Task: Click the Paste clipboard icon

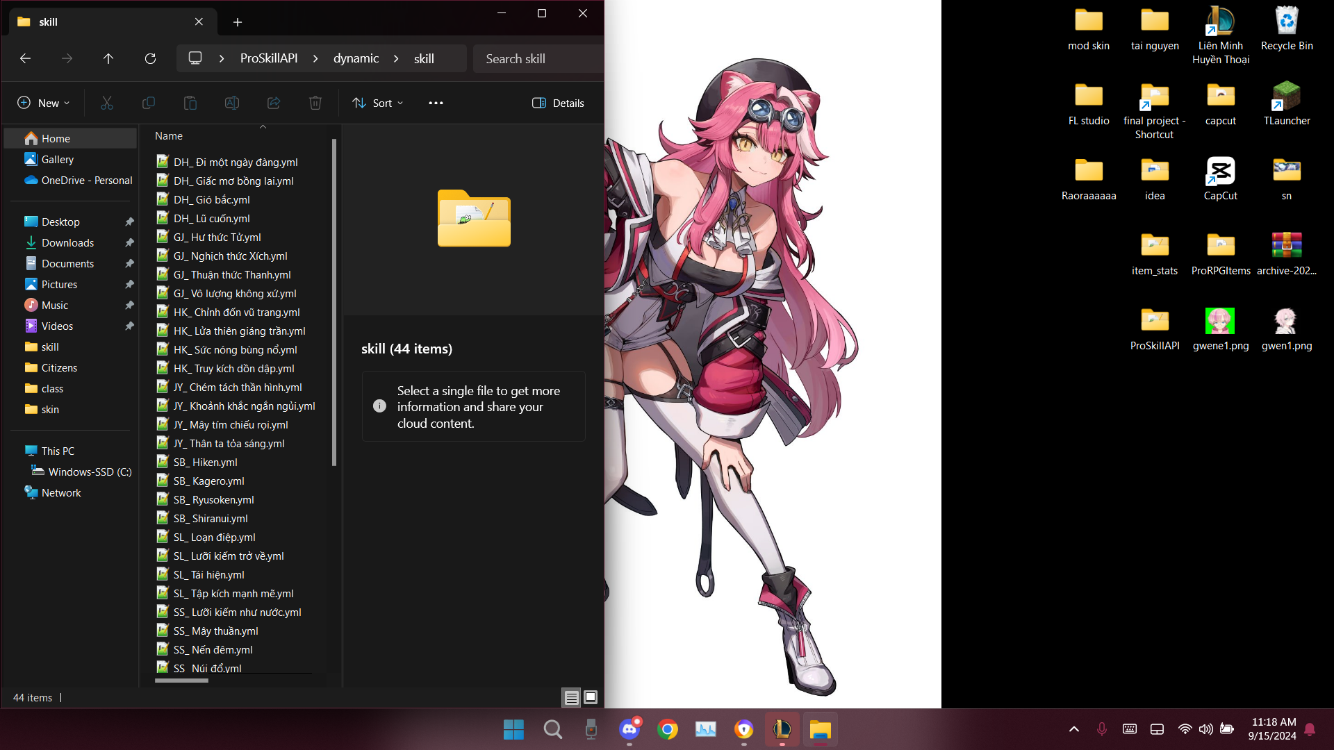Action: (190, 103)
